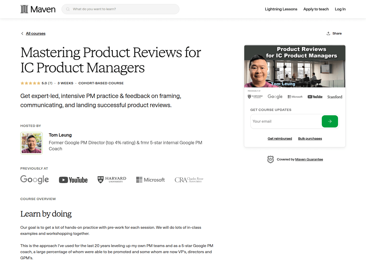Click the Harvard University logo

pos(112,180)
